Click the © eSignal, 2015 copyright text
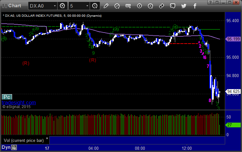 click(16, 107)
